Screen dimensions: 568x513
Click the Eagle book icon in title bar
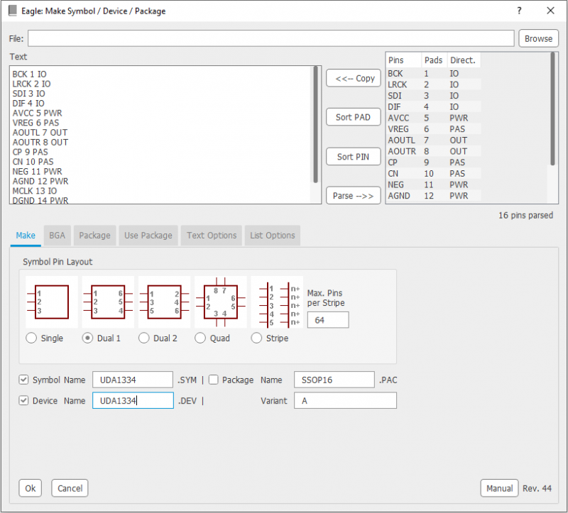[x=13, y=11]
